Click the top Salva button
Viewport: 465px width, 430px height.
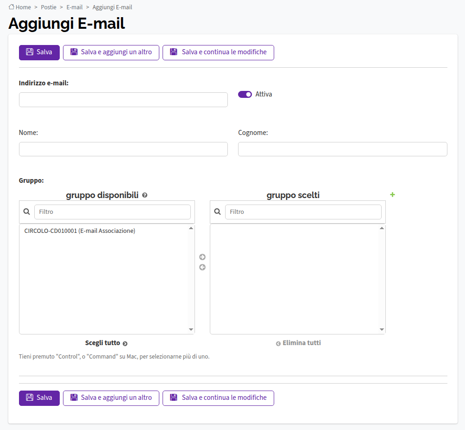click(x=39, y=52)
